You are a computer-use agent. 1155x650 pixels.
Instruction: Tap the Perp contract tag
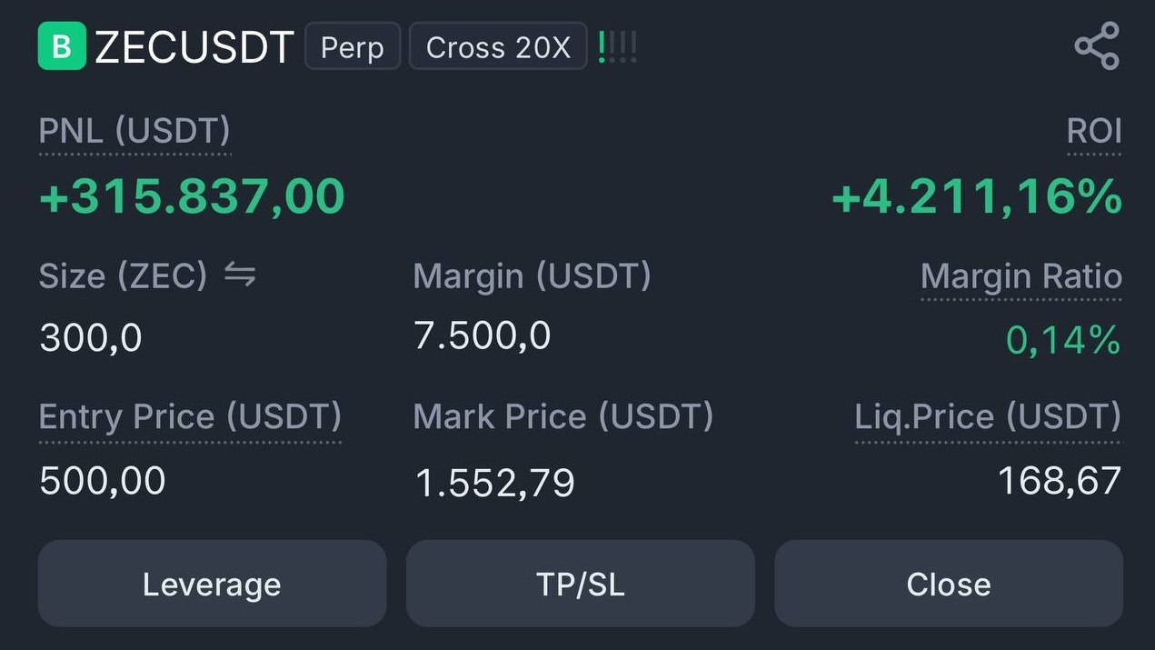[x=353, y=46]
